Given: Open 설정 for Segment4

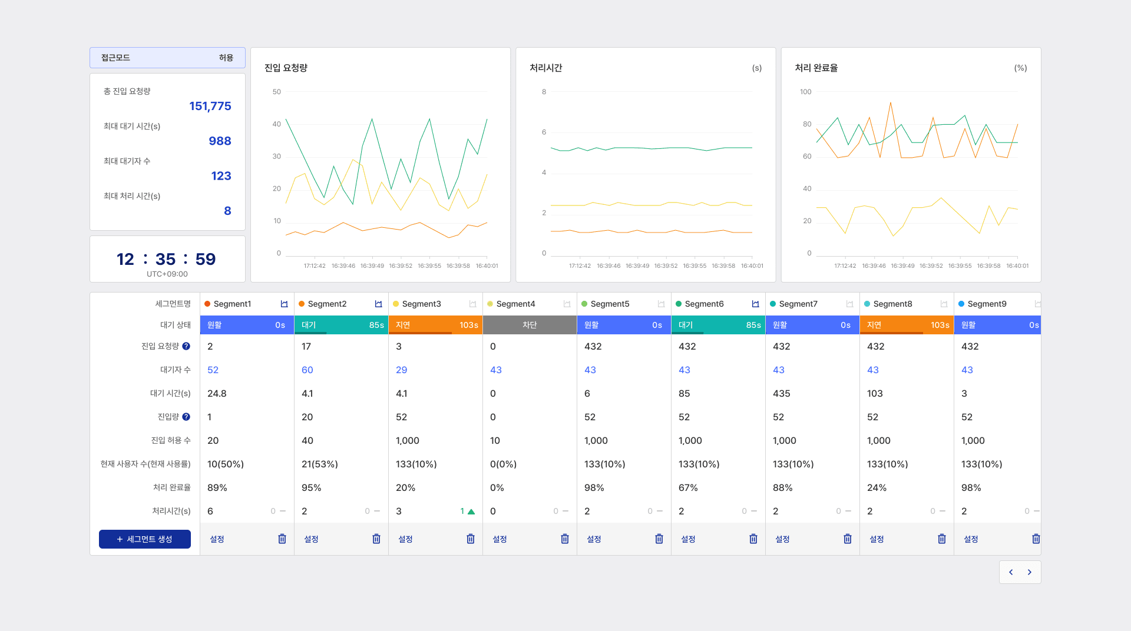Looking at the screenshot, I should point(500,539).
